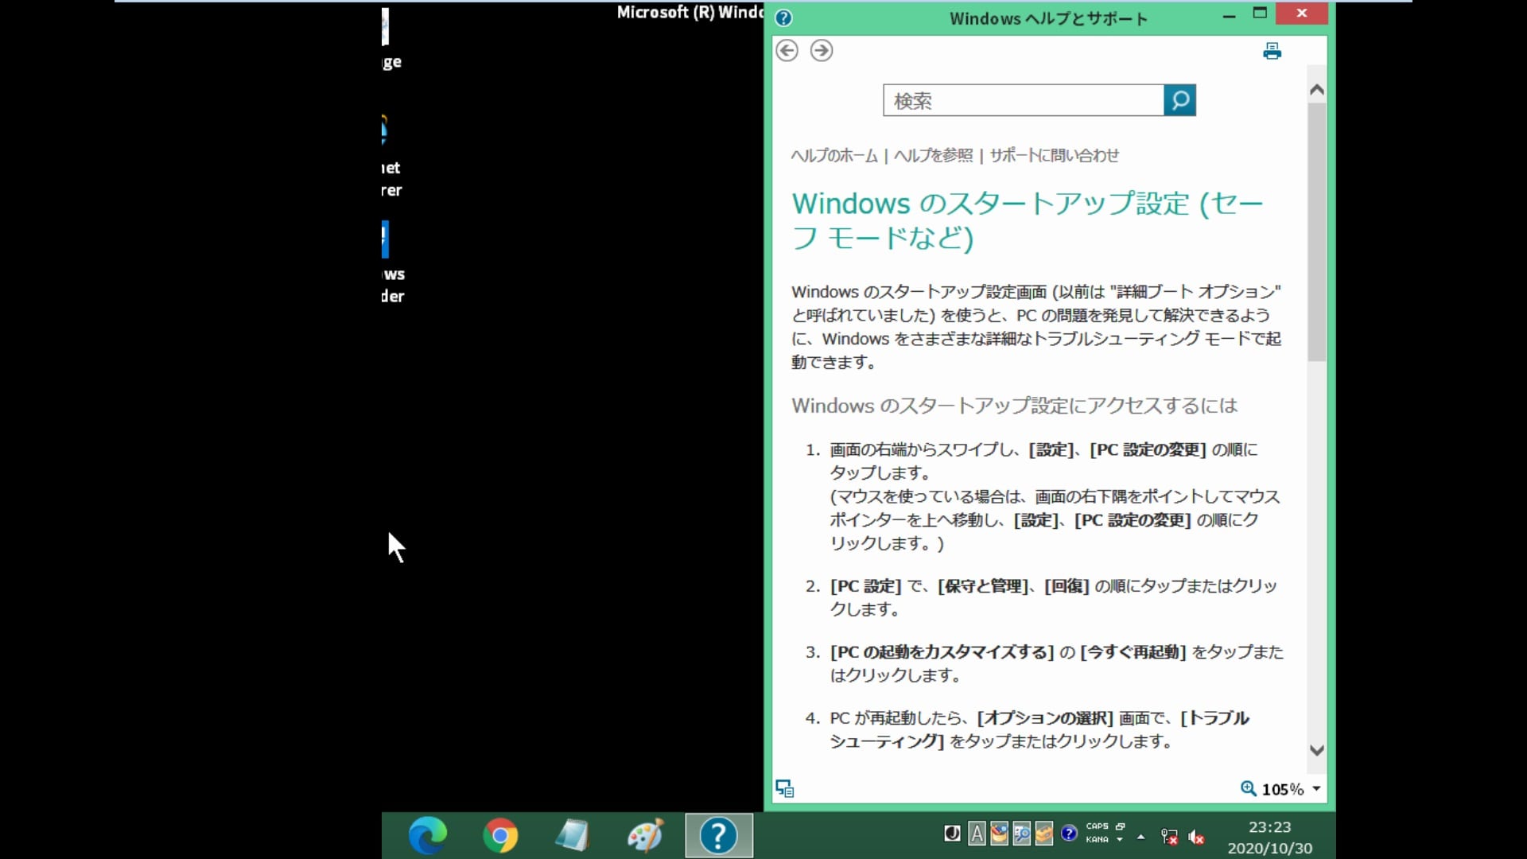The width and height of the screenshot is (1527, 859).
Task: Click the 検索 search input field
Action: [x=1024, y=100]
